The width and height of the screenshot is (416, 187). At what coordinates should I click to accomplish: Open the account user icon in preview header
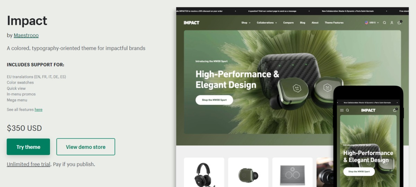click(392, 23)
